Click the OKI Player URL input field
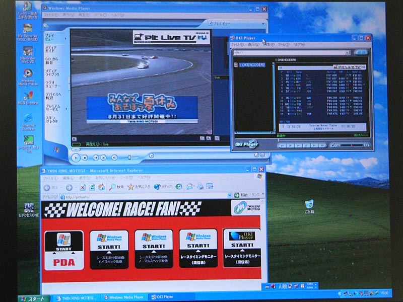This screenshot has width=403, height=302. (x=289, y=53)
